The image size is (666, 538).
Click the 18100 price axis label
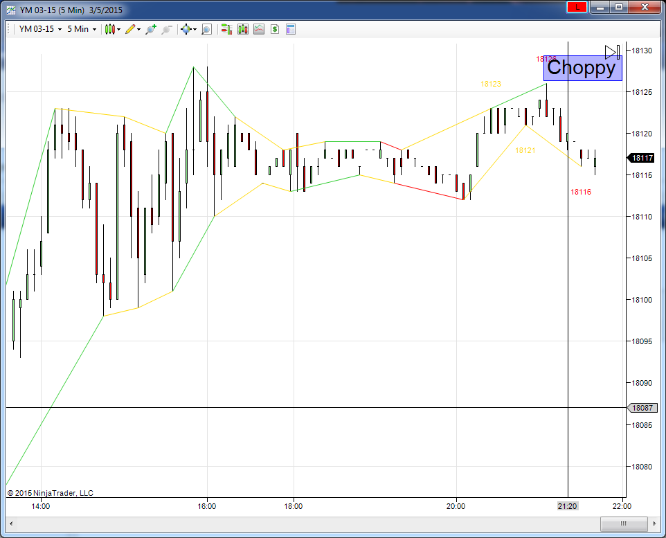(642, 300)
